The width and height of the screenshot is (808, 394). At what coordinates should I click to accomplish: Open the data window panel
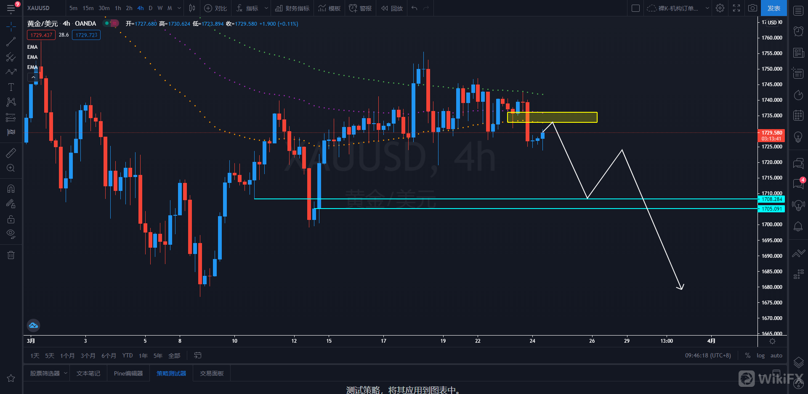point(798,73)
